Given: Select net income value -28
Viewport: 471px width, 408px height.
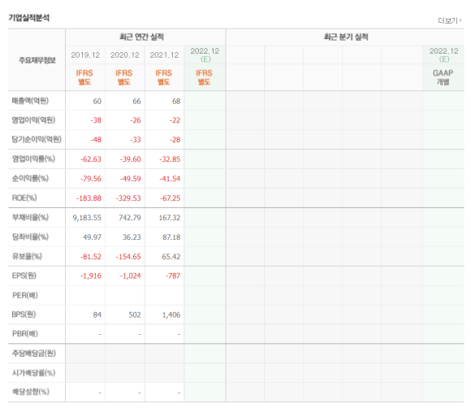Looking at the screenshot, I should coord(175,140).
